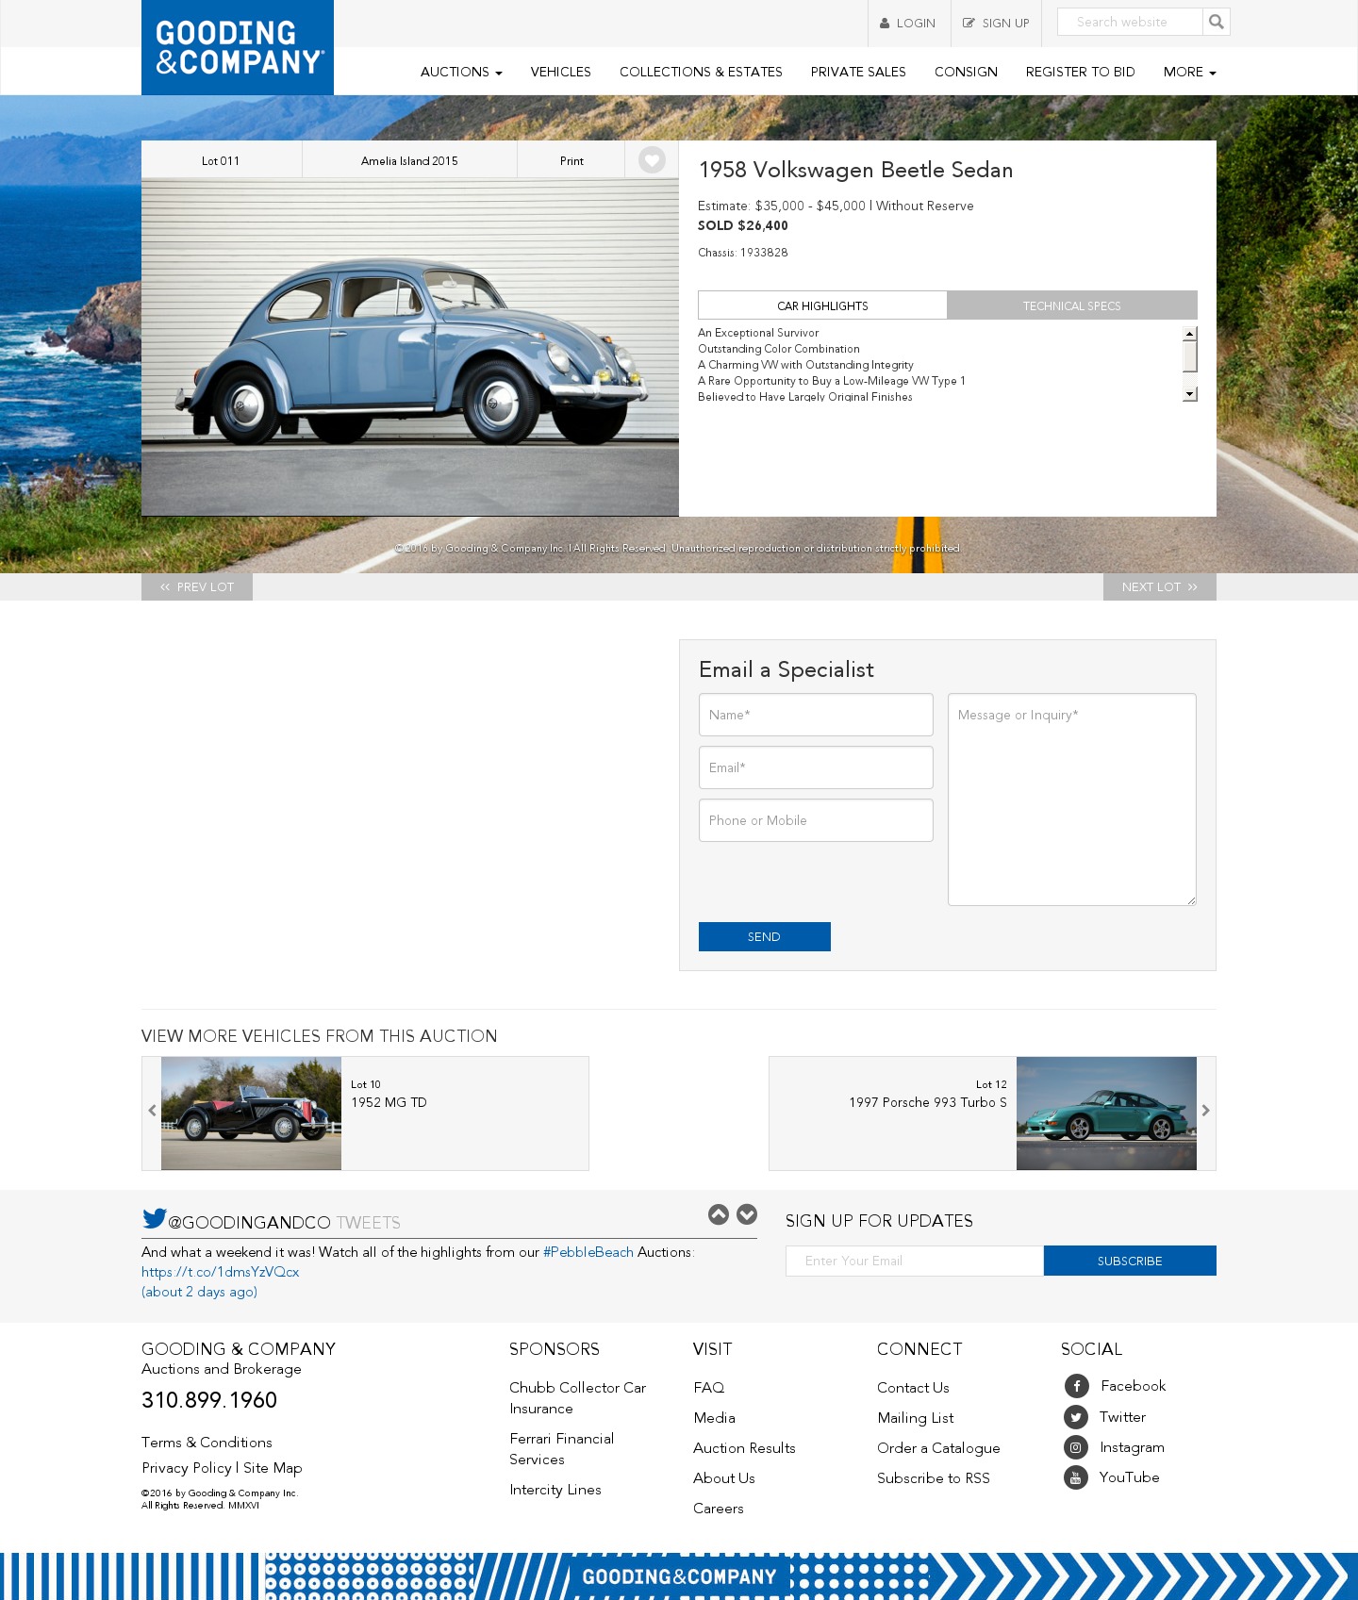Click the Twitter social icon in footer
The image size is (1358, 1600).
(x=1076, y=1417)
